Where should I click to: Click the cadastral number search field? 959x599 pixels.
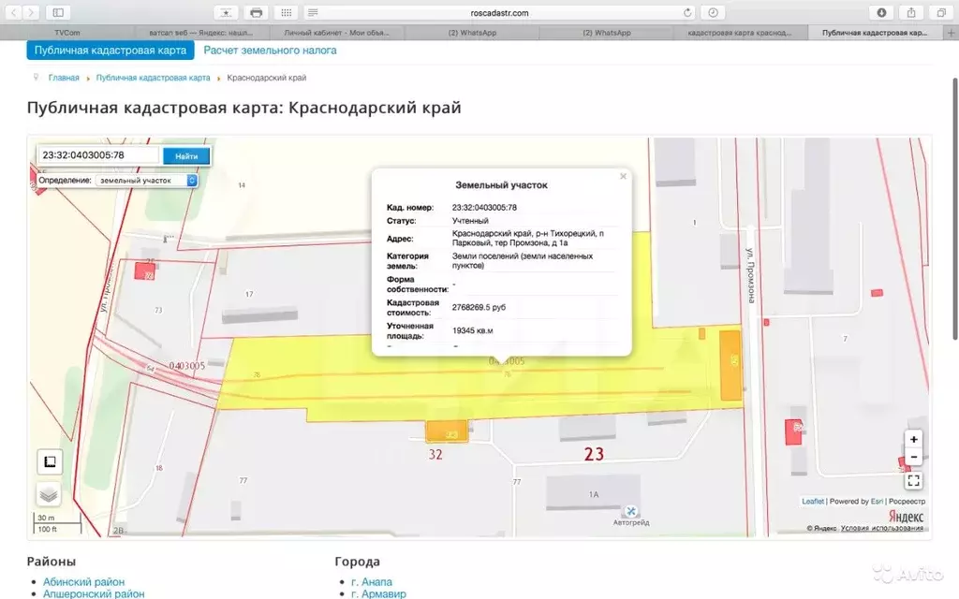point(98,156)
